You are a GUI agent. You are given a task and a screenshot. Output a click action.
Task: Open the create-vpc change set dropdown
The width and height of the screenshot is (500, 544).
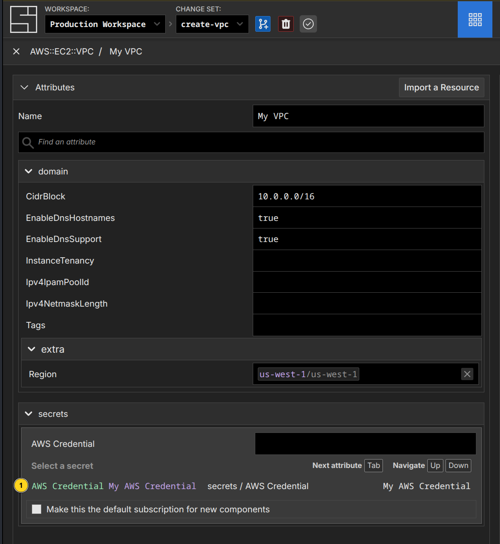pyautogui.click(x=212, y=24)
